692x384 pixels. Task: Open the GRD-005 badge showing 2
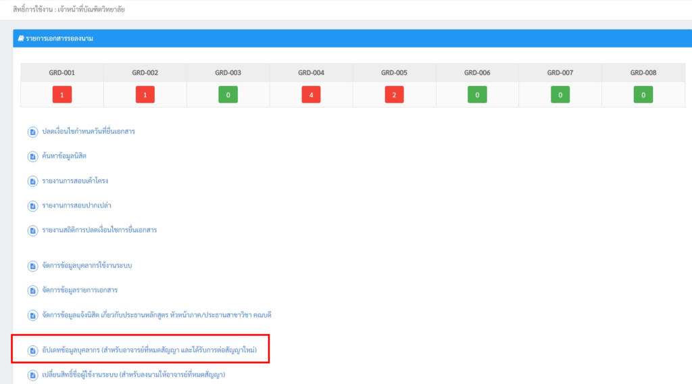[394, 95]
